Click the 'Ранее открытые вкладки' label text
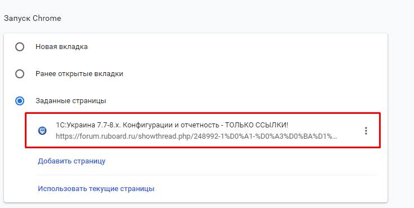Screen dimensions: 414x208 (x=79, y=74)
